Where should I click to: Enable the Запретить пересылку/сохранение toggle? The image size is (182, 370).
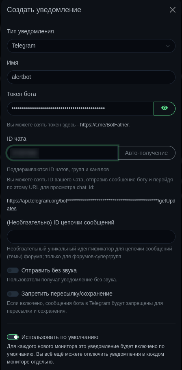click(13, 294)
